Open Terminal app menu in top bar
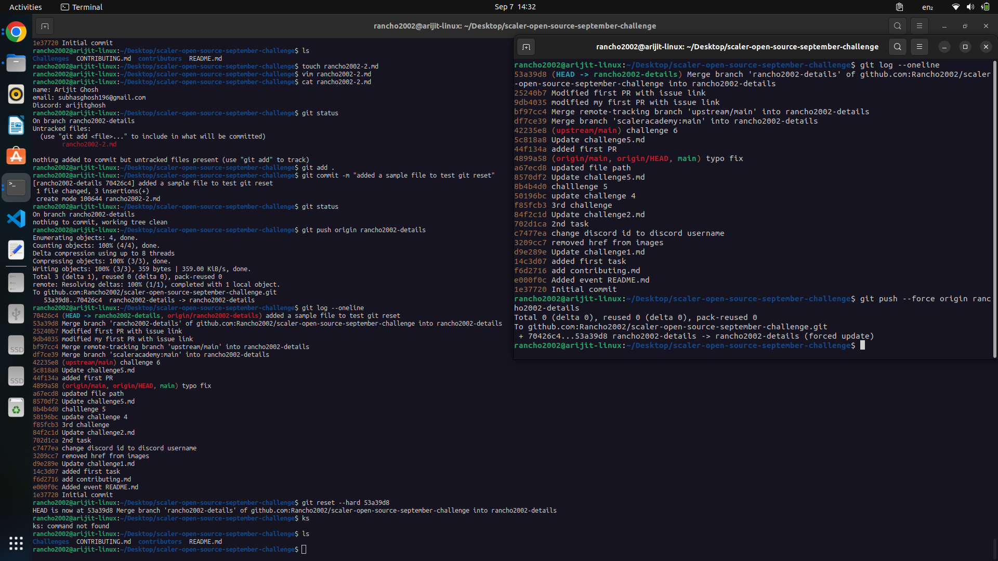 pos(82,7)
